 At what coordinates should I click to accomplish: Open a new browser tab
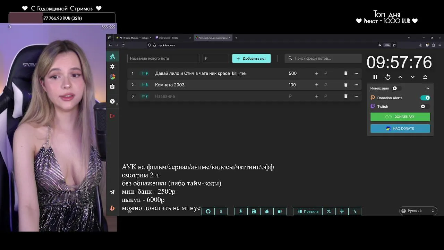pyautogui.click(x=236, y=37)
